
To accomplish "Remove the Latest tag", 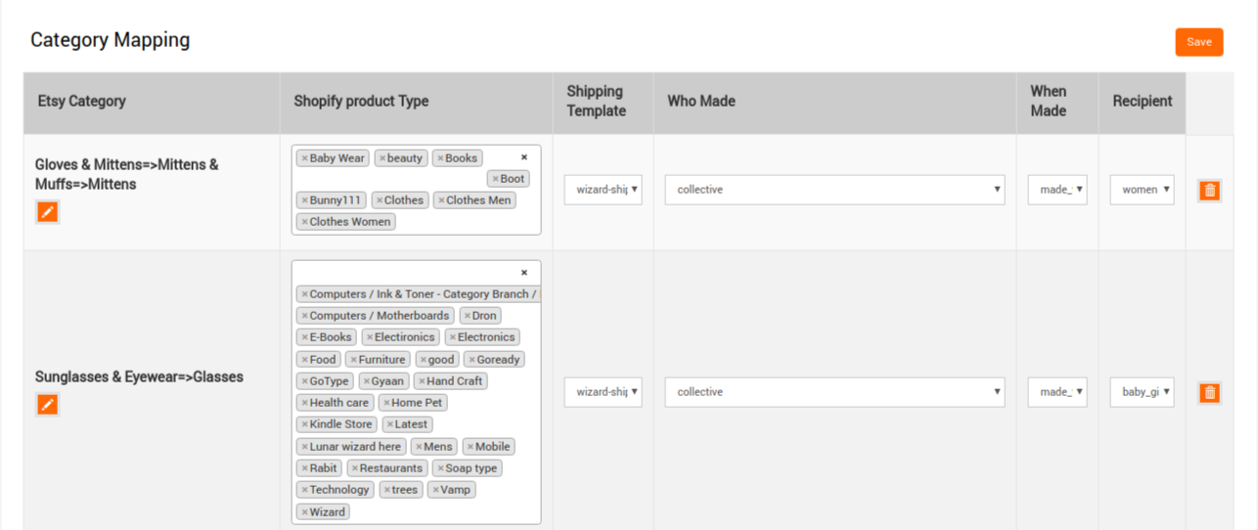I will [x=389, y=424].
